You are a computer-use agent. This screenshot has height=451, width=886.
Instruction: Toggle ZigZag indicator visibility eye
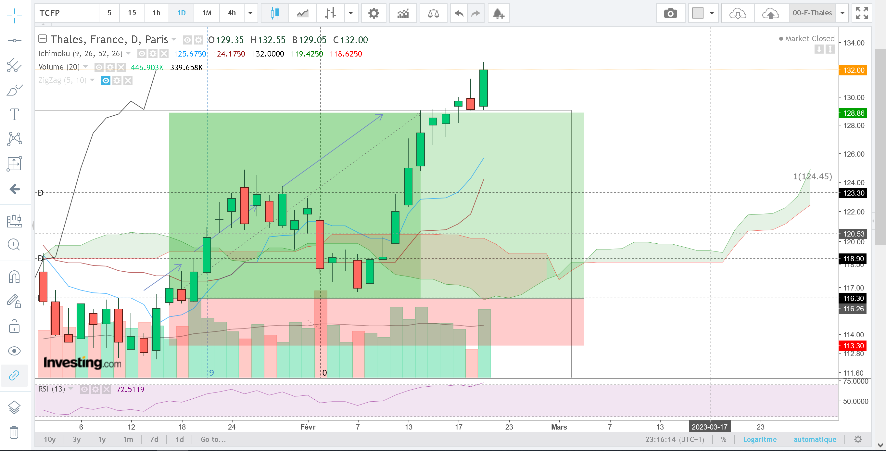click(106, 81)
